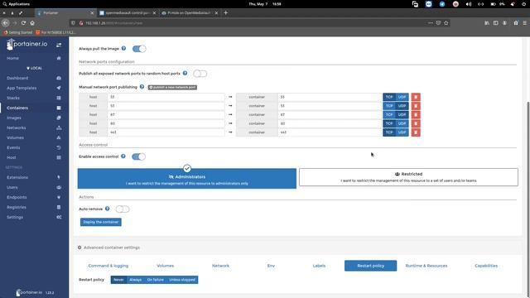Toggle the Auto remove switch
The width and height of the screenshot is (530, 298).
tap(123, 209)
